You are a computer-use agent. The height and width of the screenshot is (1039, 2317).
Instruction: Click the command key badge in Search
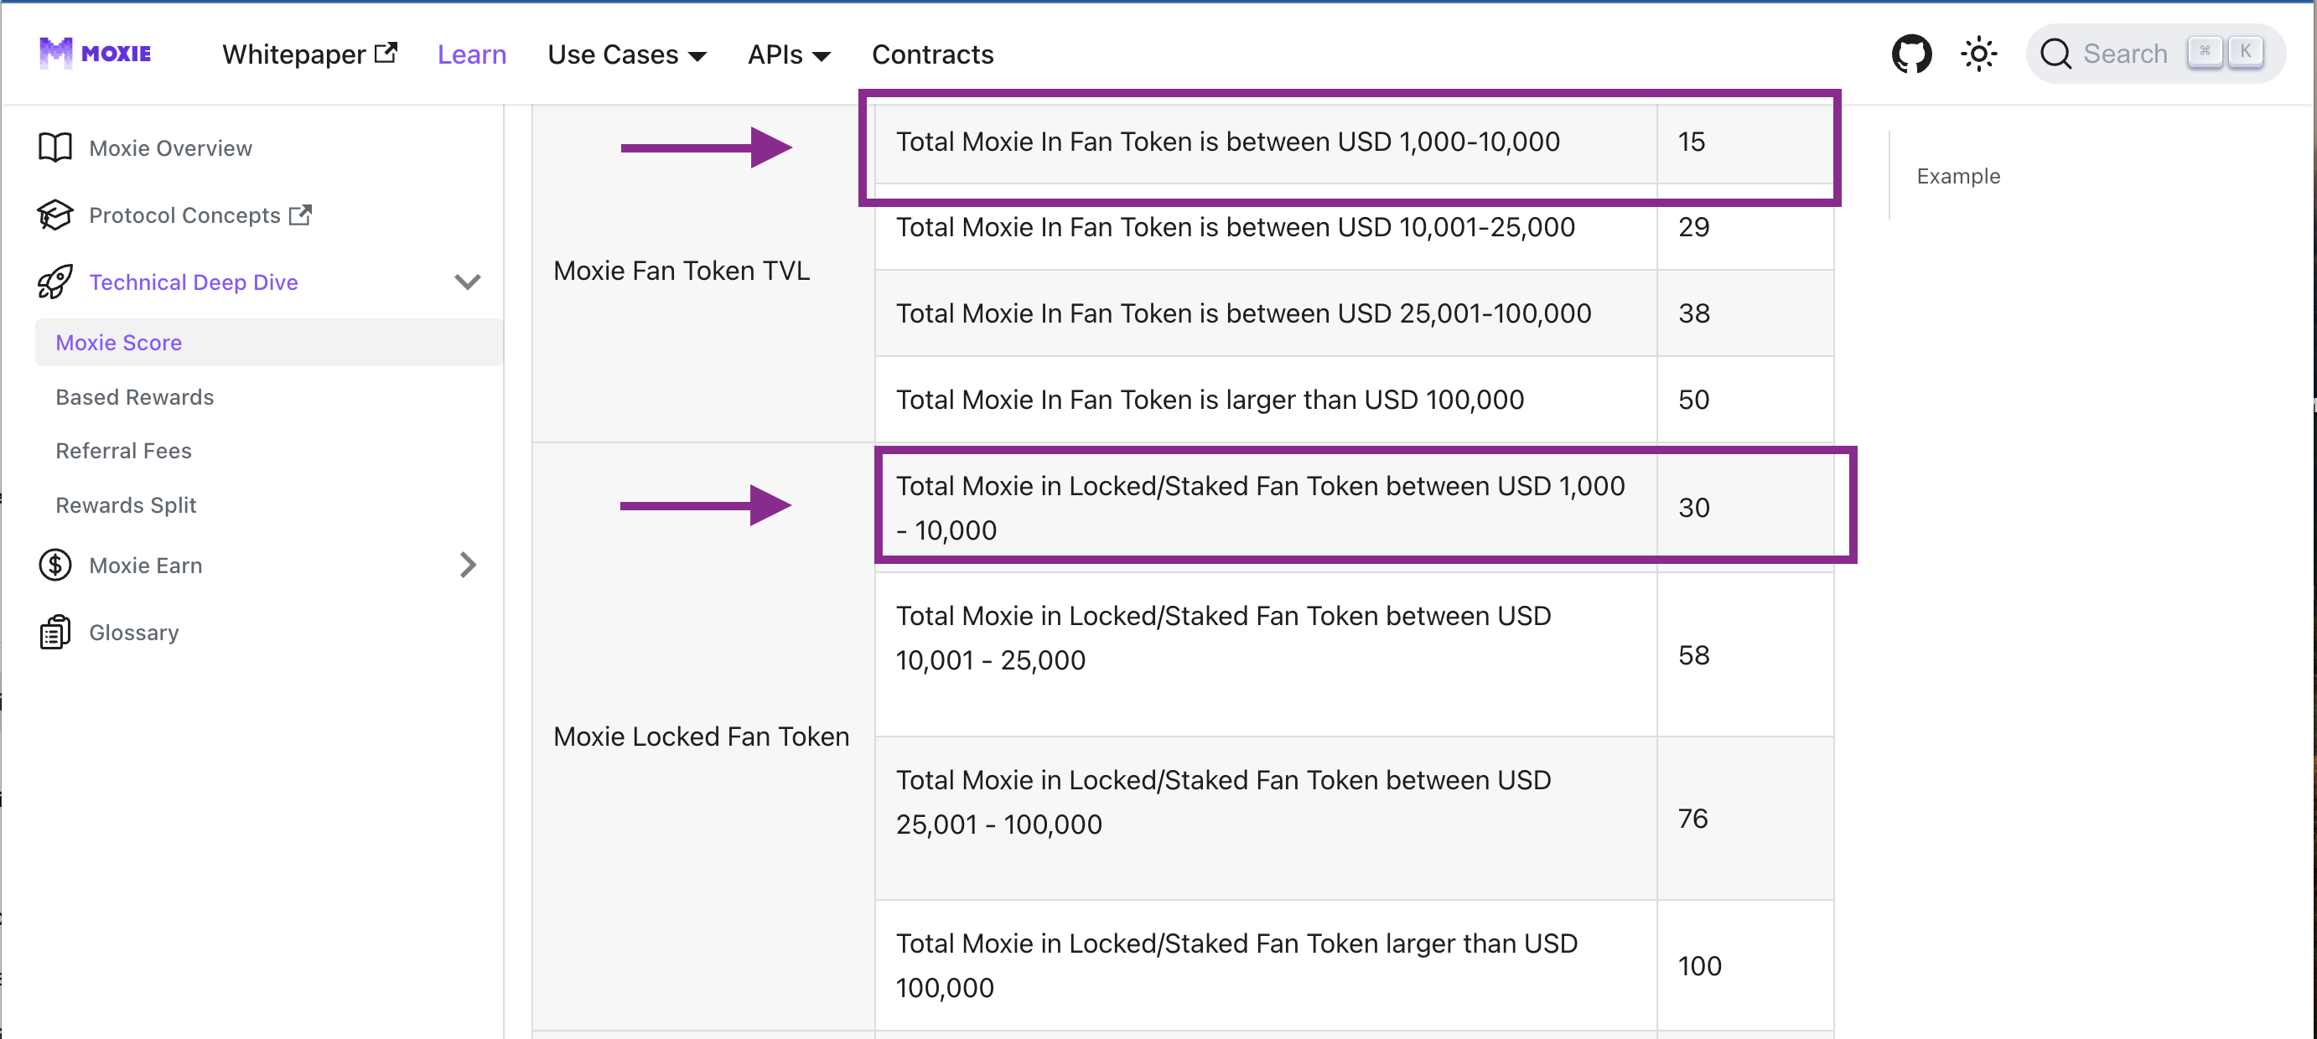(2205, 52)
